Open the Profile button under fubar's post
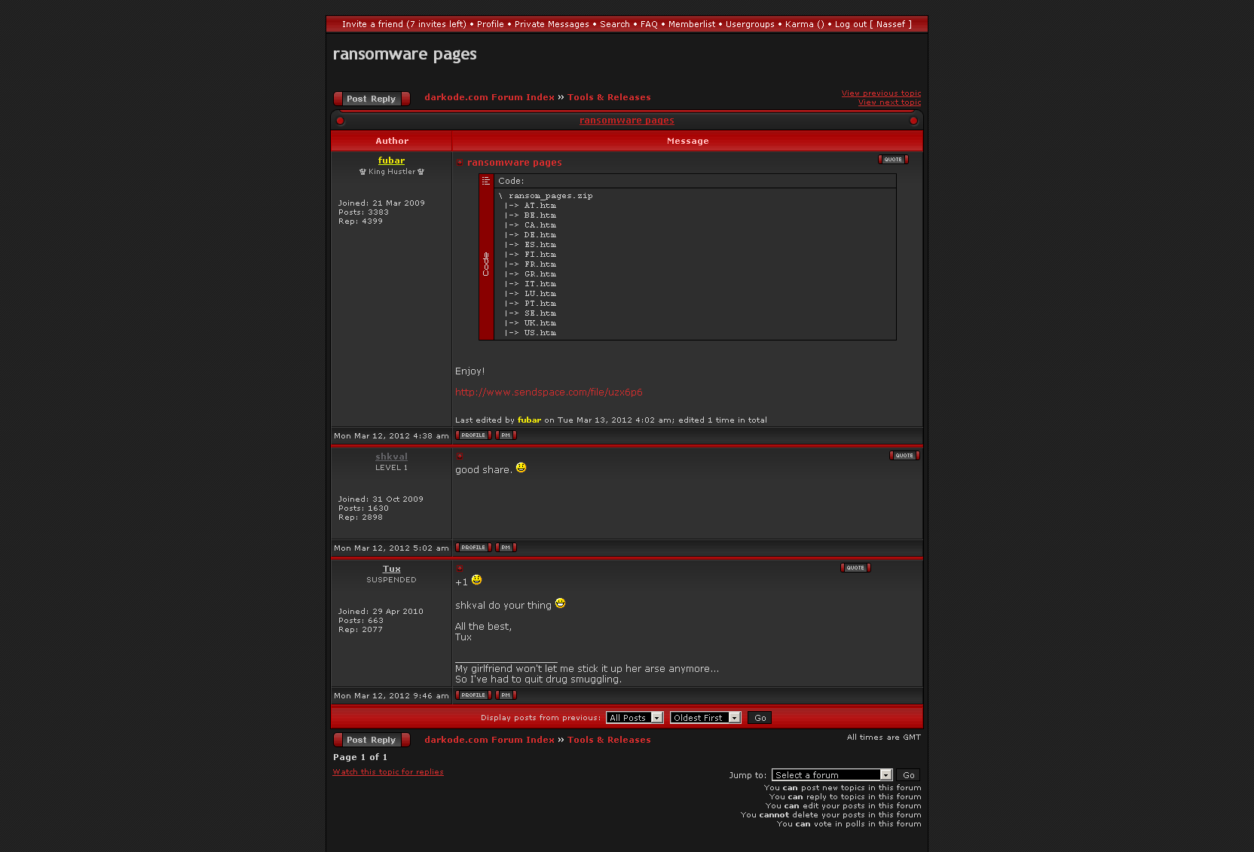 click(x=473, y=435)
